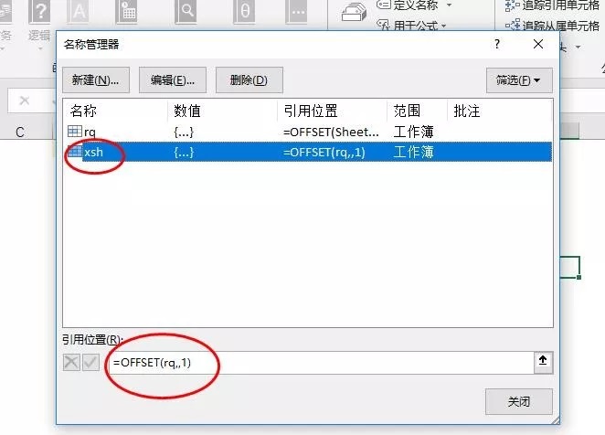Viewport: 605px width, 435px height.
Task: Click the Logical function ribbon icon
Action: click(x=39, y=13)
